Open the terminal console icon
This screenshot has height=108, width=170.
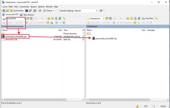(27, 11)
